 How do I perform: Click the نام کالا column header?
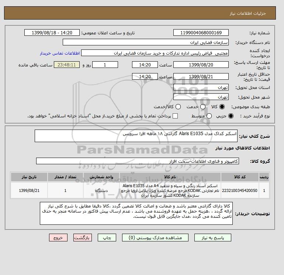tap(170, 177)
